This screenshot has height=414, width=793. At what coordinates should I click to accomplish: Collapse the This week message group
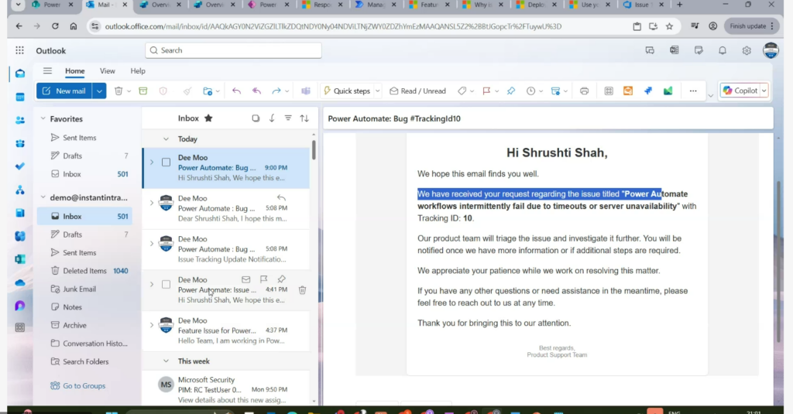coord(166,361)
